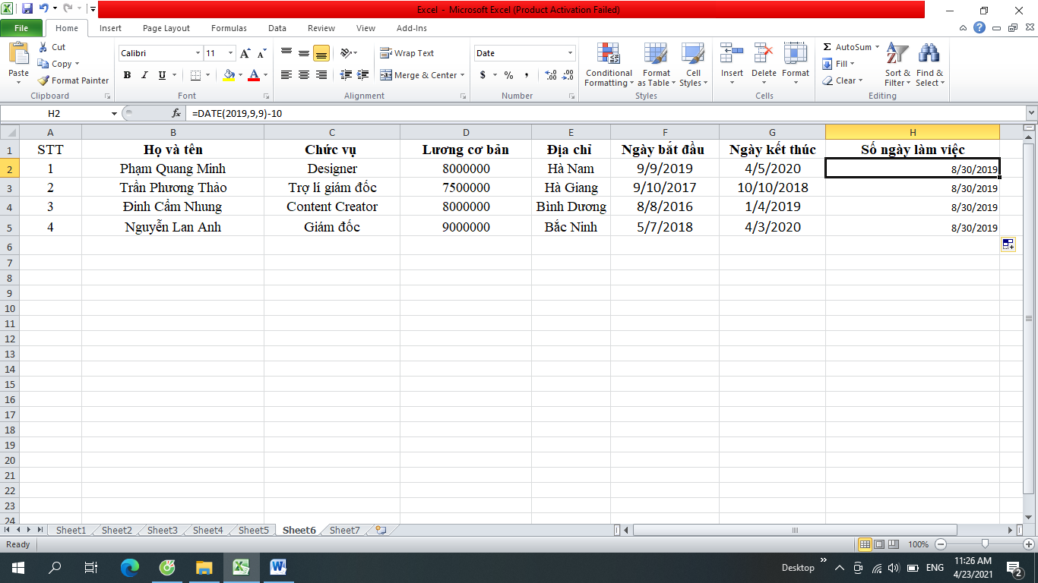Apply the red Font Color letter A

pos(254,75)
